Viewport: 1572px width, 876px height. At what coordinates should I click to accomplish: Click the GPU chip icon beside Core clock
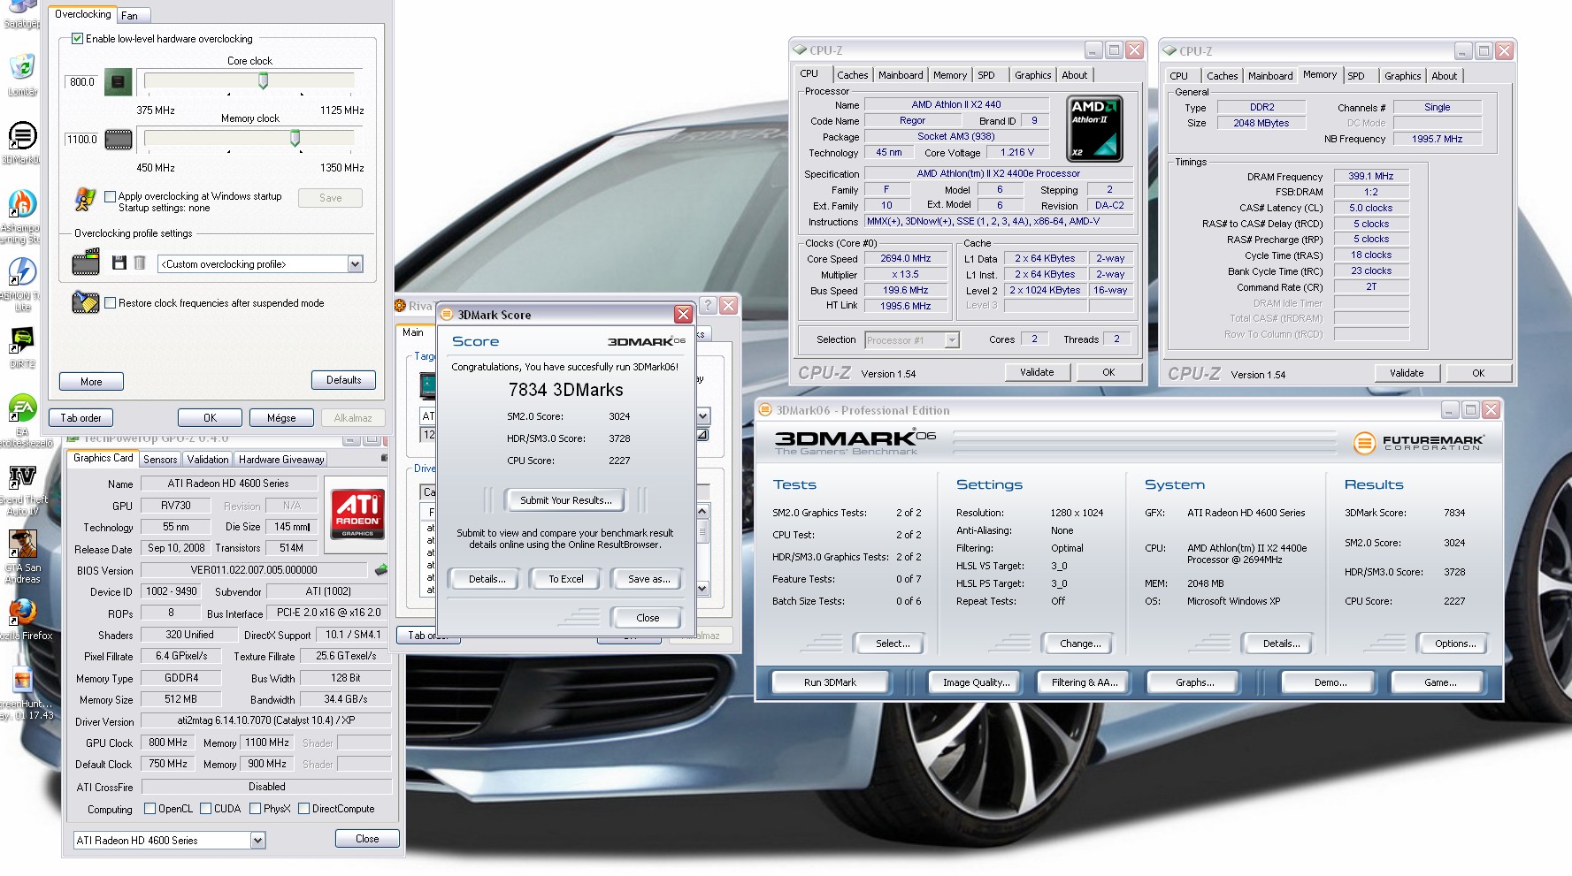(x=119, y=81)
